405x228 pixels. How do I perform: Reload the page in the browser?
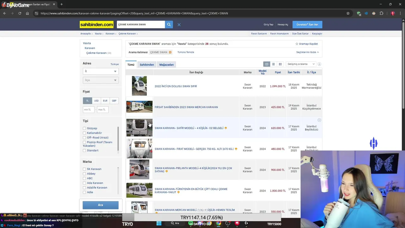20,13
